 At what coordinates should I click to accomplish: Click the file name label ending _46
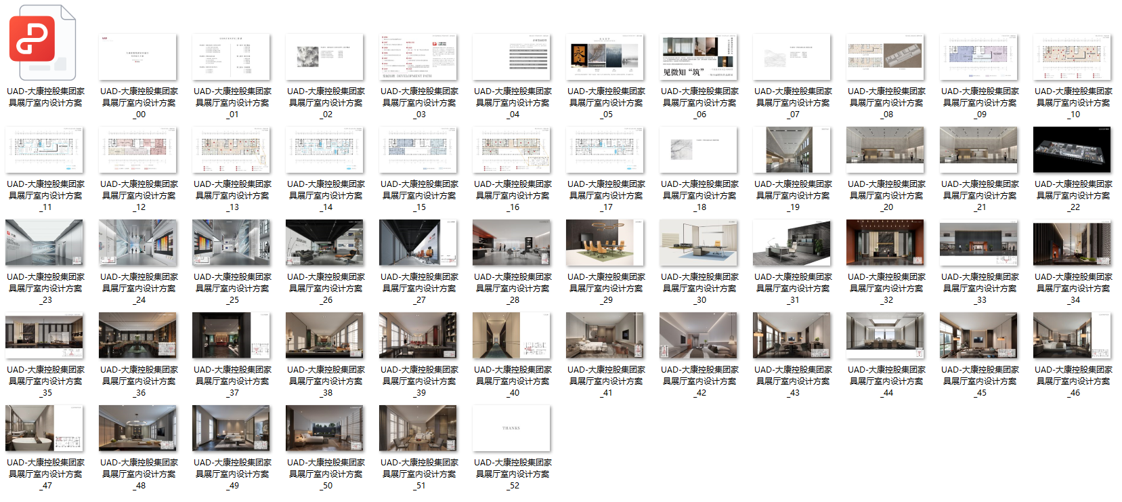tap(1073, 381)
